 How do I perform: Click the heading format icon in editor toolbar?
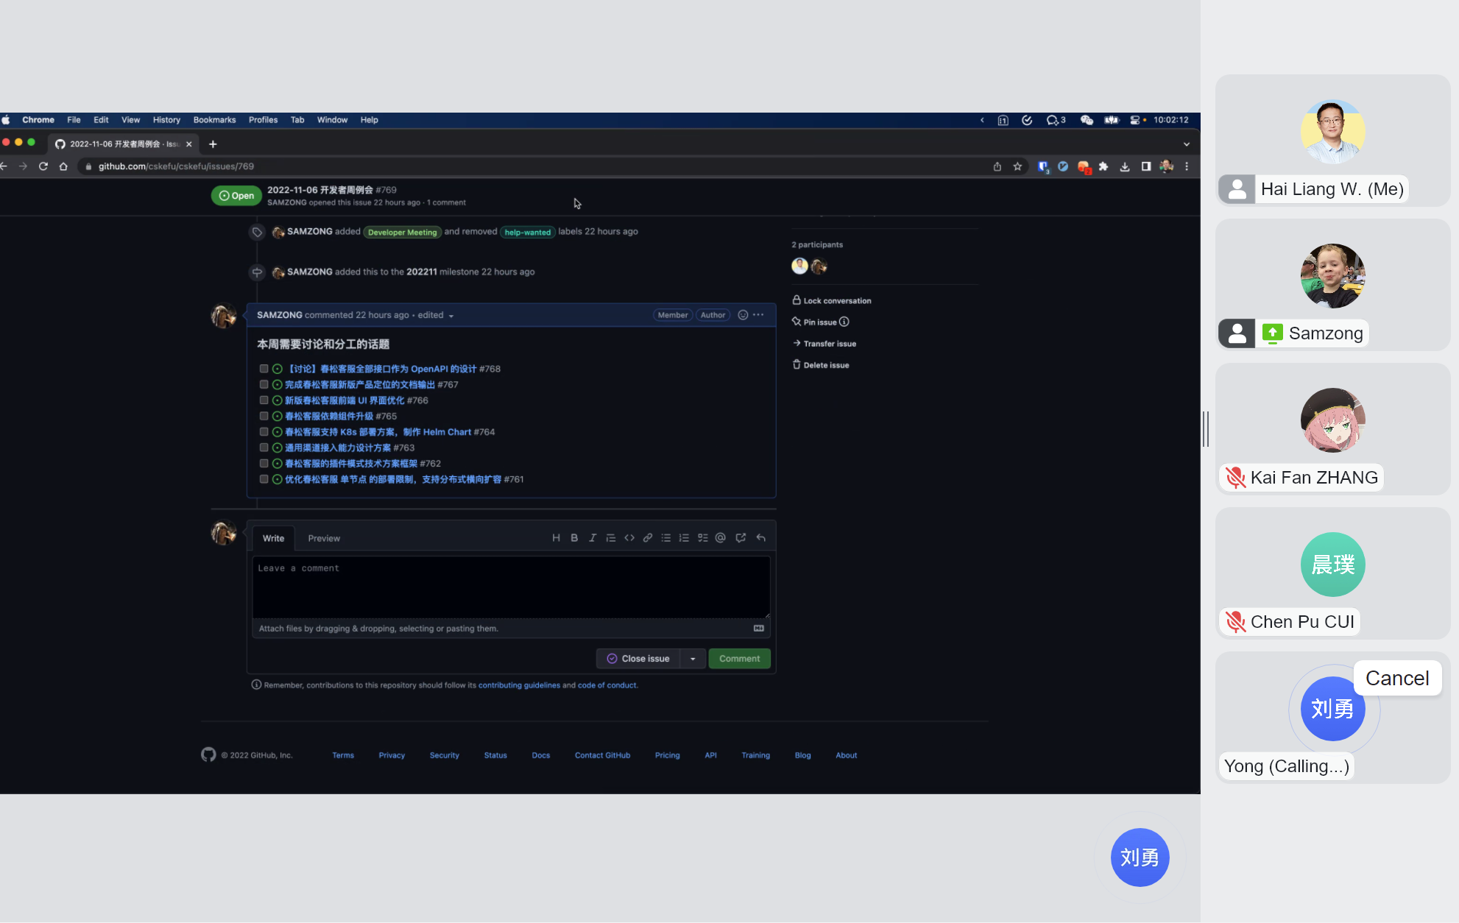[x=556, y=538]
